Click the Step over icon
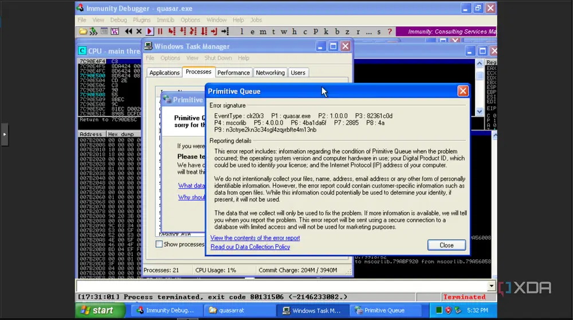 [x=183, y=32]
